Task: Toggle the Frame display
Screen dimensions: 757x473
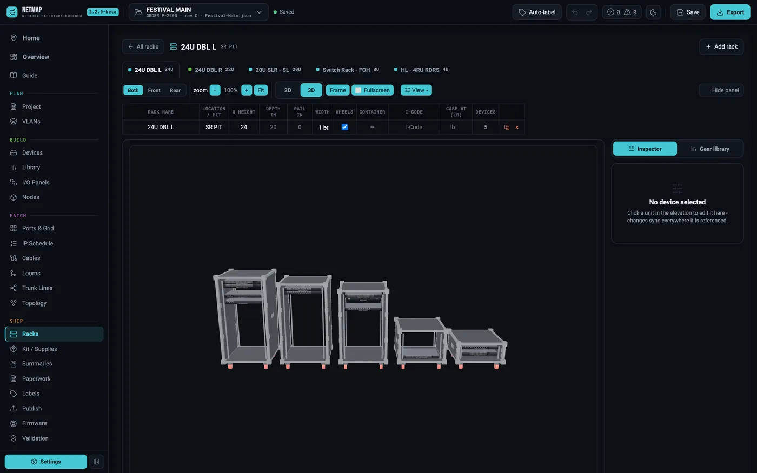Action: coord(337,90)
